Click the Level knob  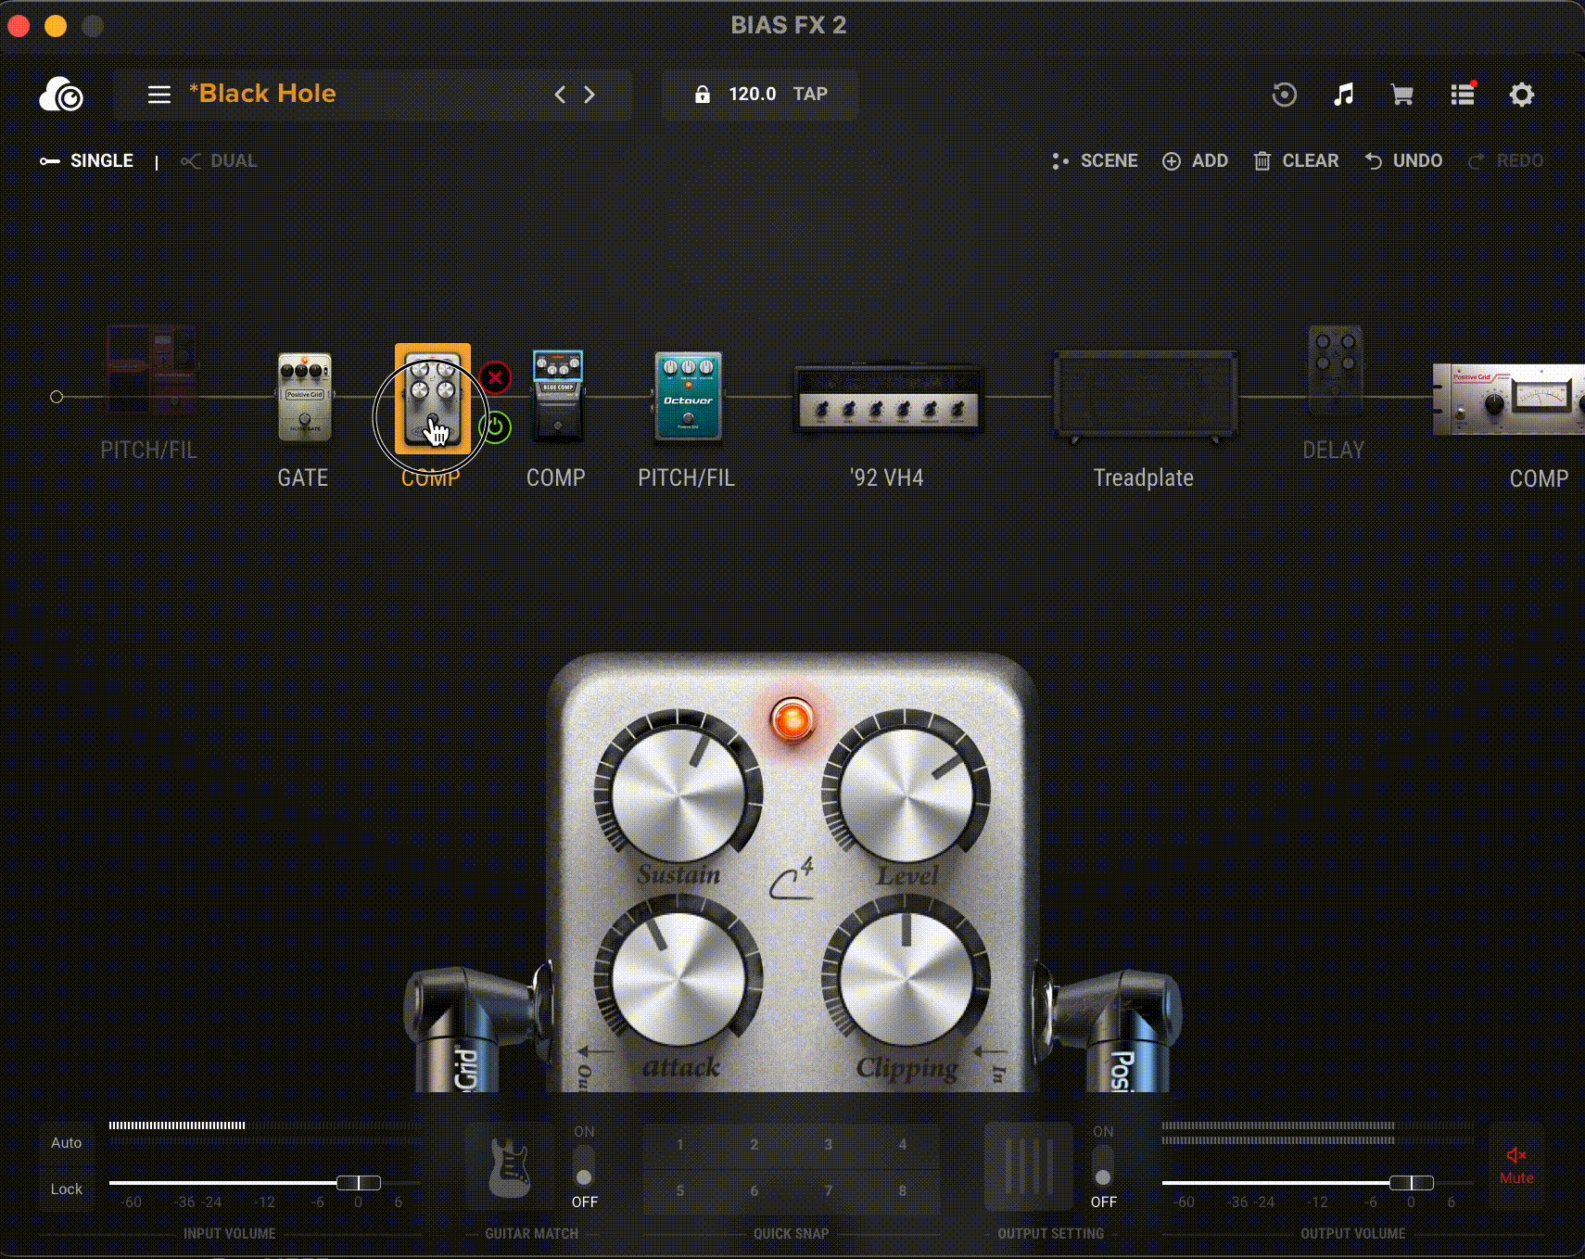click(x=906, y=794)
